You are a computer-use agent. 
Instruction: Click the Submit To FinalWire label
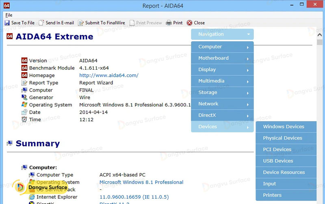(x=105, y=23)
